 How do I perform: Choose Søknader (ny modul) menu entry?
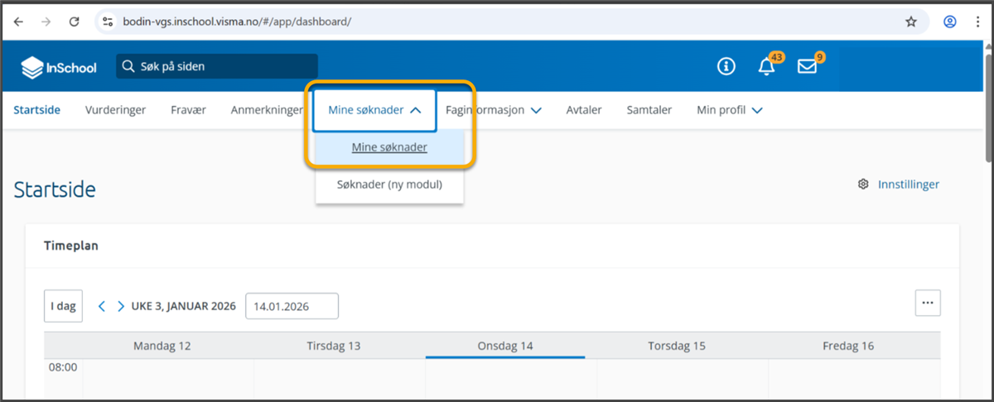[389, 184]
